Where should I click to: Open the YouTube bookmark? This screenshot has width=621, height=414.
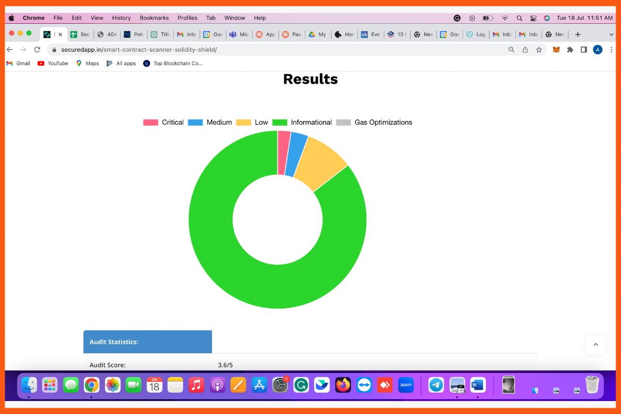tap(54, 63)
